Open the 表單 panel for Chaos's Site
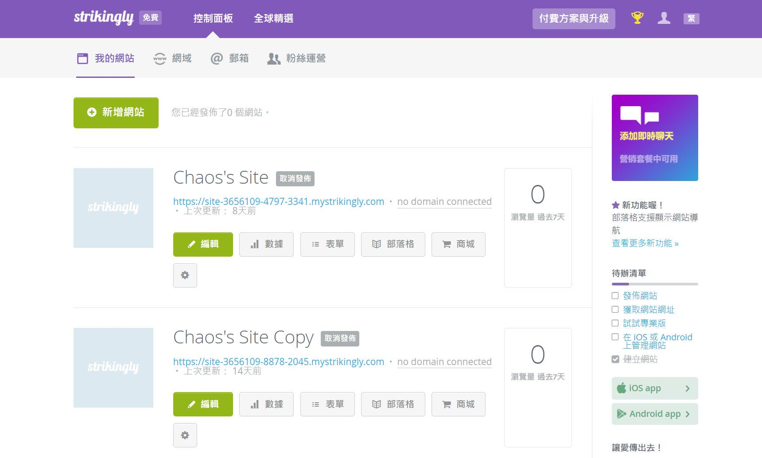This screenshot has height=458, width=762. coord(327,244)
